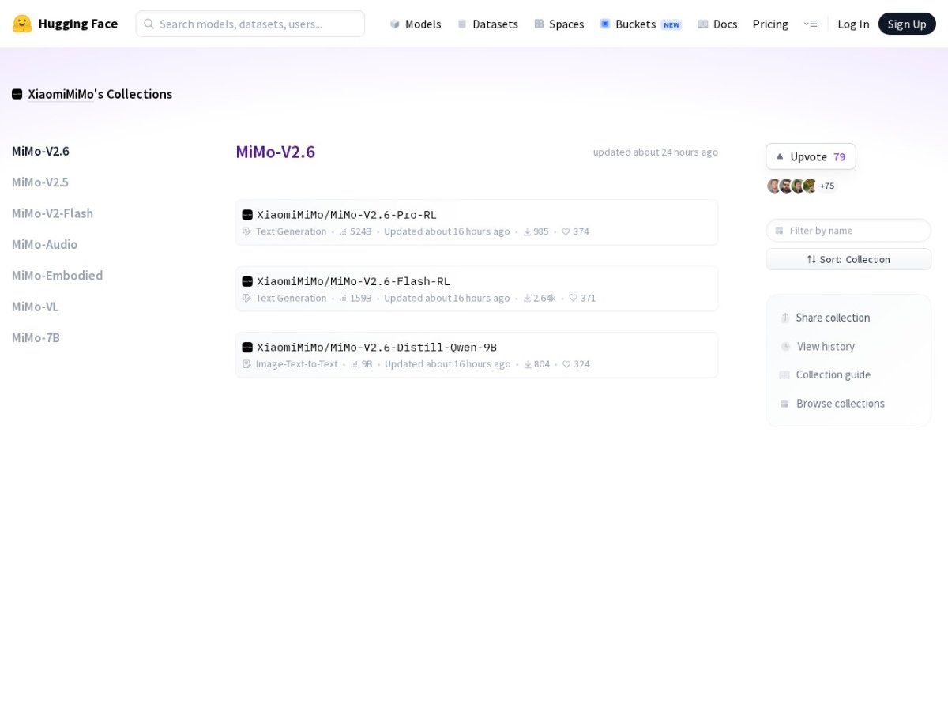Click the Hugging Face brand name text
Image resolution: width=948 pixels, height=711 pixels.
click(x=78, y=24)
